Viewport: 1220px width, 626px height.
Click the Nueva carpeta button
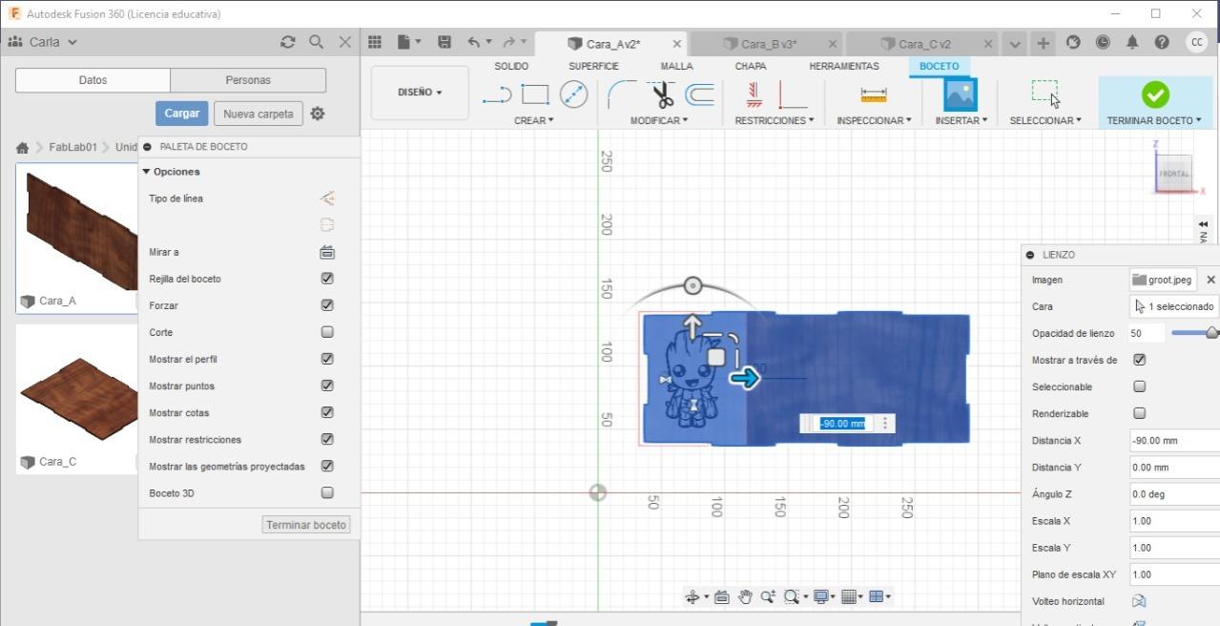click(x=258, y=114)
